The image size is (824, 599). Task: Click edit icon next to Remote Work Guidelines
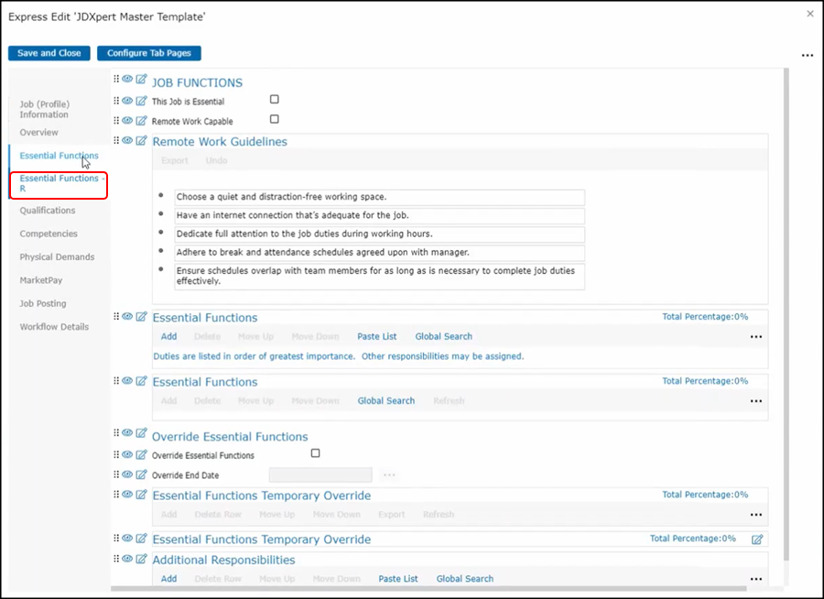point(141,141)
